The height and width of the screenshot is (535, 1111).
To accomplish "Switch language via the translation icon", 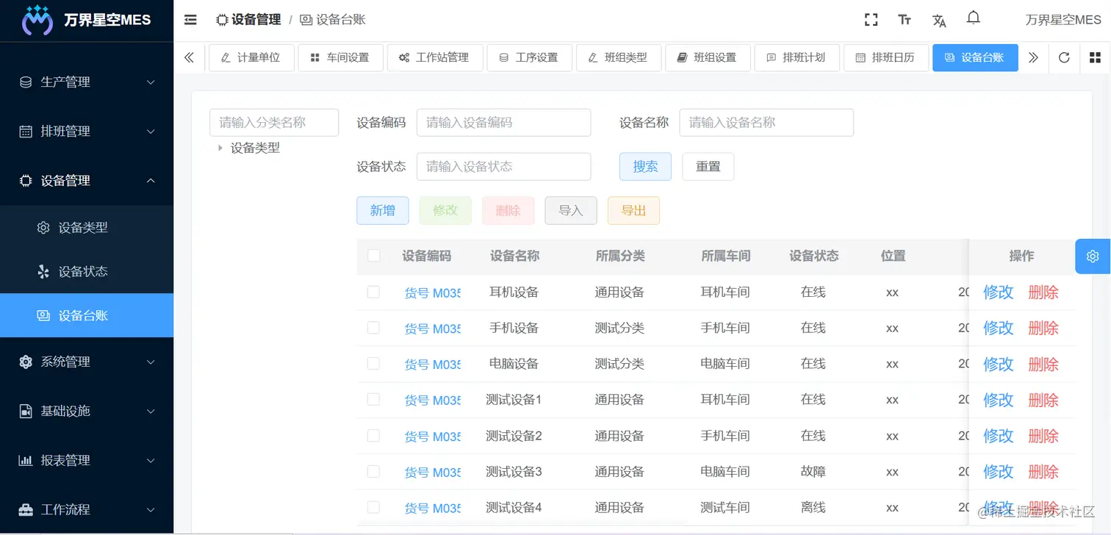I will pos(939,21).
